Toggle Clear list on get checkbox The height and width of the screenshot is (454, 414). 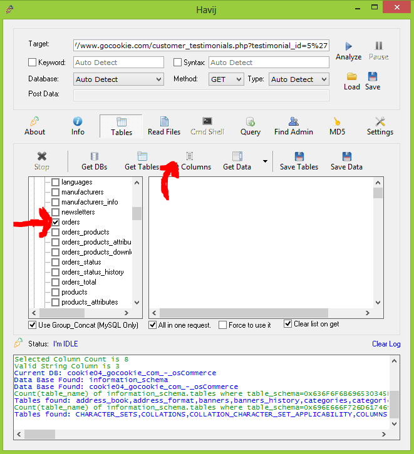click(x=287, y=324)
